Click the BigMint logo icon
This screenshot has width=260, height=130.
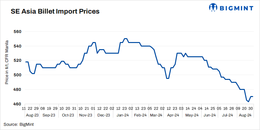tap(213, 7)
